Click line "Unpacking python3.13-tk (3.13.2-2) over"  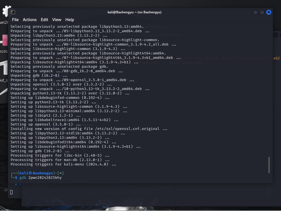tap(70, 93)
